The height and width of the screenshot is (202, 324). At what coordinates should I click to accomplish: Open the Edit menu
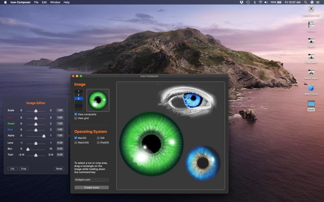point(44,2)
